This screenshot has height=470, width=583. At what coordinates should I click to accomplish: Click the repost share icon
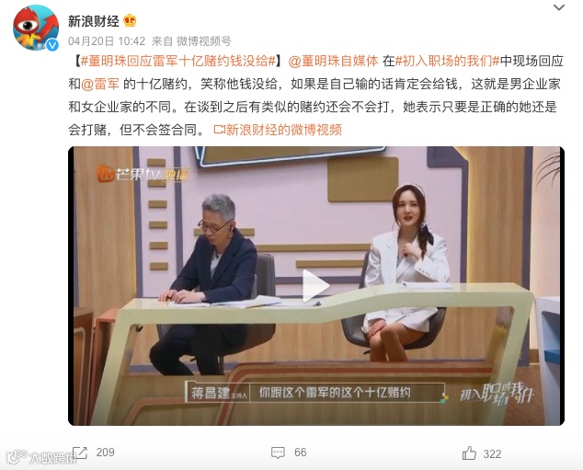point(80,453)
